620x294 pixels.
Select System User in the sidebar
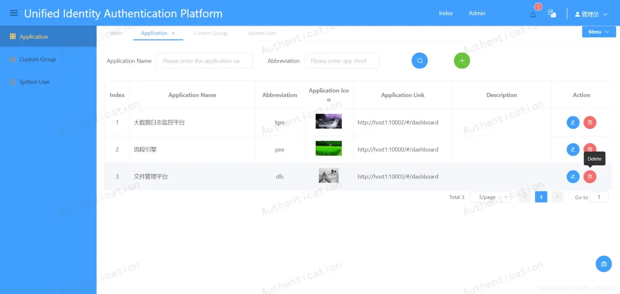point(35,82)
